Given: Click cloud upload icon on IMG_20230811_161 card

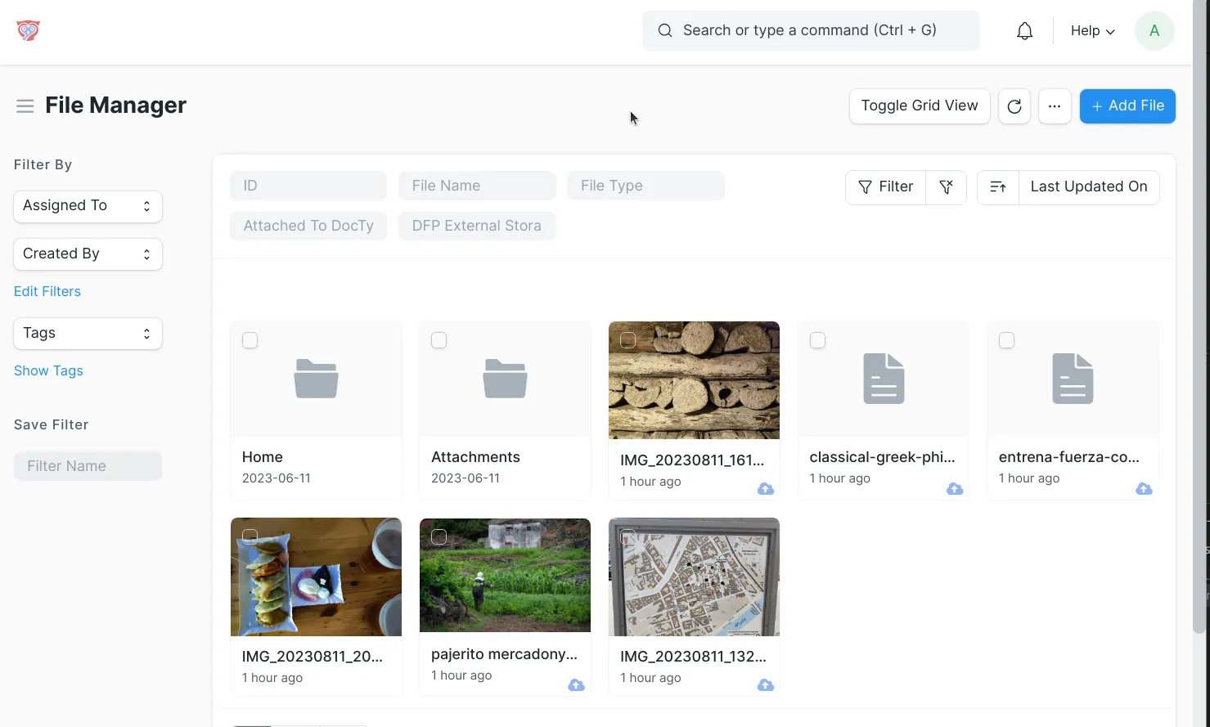Looking at the screenshot, I should 766,489.
